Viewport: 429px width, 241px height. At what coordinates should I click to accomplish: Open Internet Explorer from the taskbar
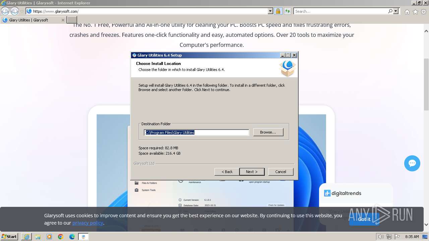[26, 237]
